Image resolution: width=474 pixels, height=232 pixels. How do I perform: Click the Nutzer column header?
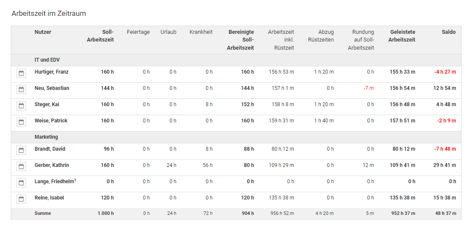pos(43,32)
